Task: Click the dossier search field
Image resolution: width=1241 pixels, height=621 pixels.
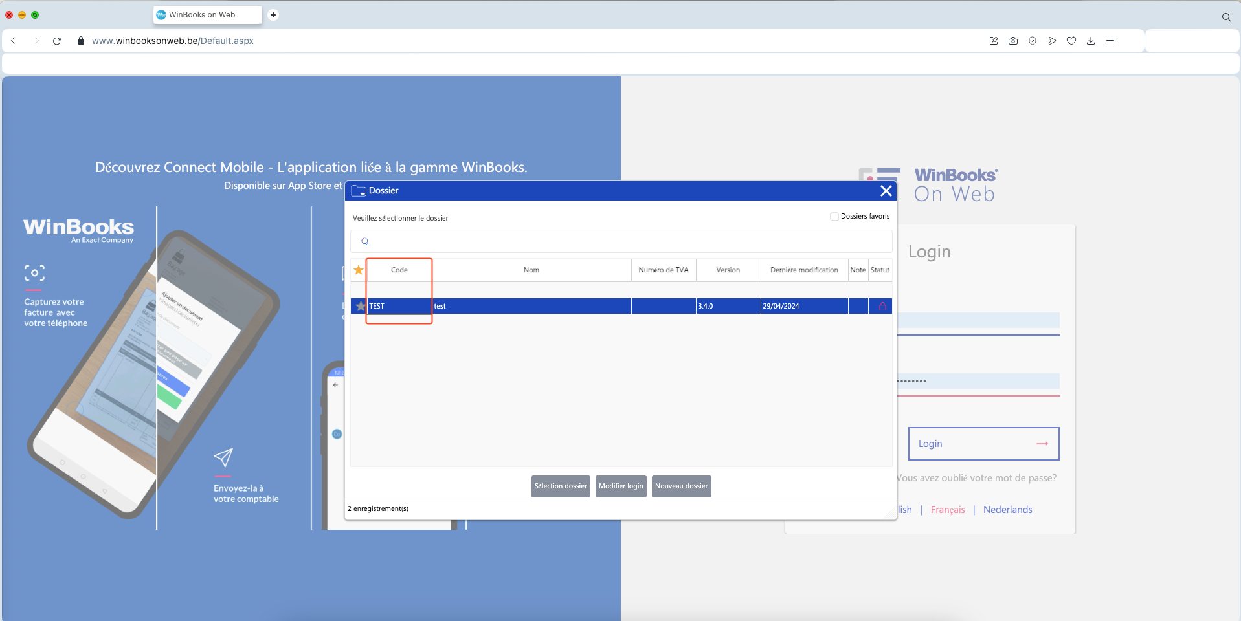Action: 621,241
